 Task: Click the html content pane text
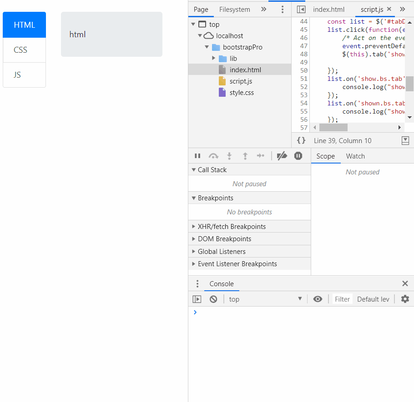[x=77, y=34]
